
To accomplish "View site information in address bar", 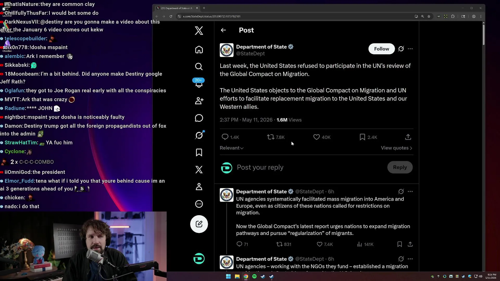I will 179,16.
